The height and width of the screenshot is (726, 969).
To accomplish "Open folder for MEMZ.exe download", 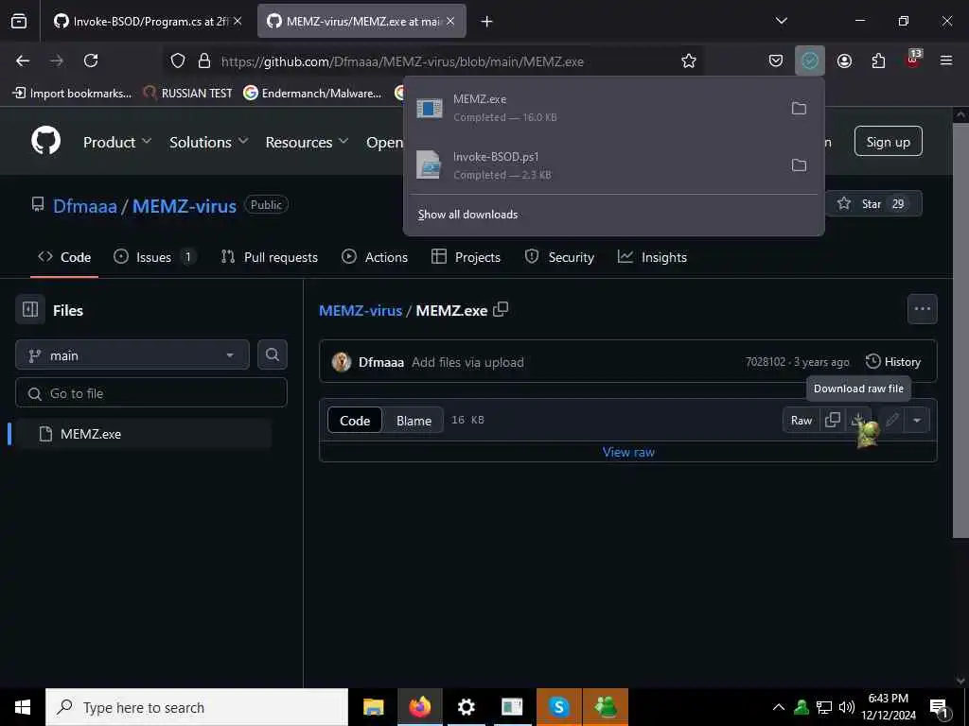I will coord(799,108).
